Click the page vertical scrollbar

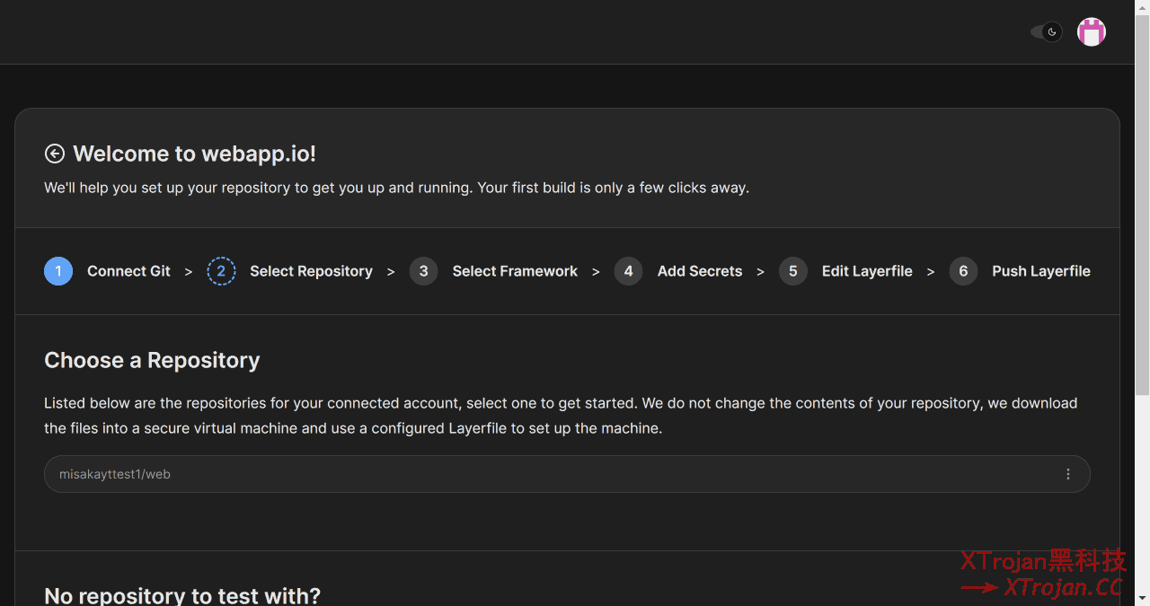1142,206
